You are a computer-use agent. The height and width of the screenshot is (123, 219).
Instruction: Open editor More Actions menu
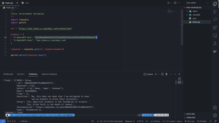(x=179, y=3)
